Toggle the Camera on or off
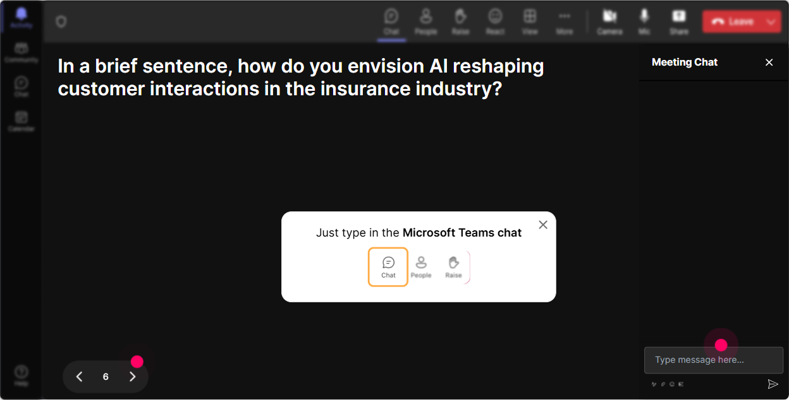Screen dimensions: 789x400 pyautogui.click(x=610, y=21)
